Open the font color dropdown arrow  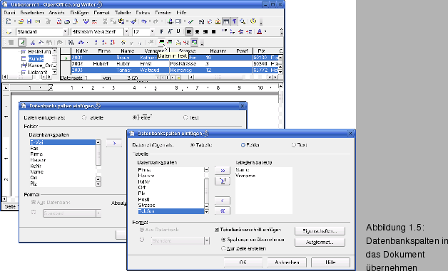pyautogui.click(x=265, y=31)
